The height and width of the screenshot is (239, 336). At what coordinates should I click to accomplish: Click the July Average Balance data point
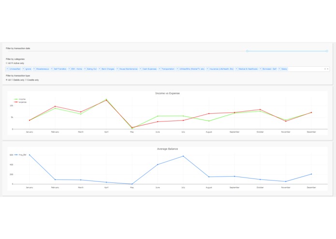(183, 156)
